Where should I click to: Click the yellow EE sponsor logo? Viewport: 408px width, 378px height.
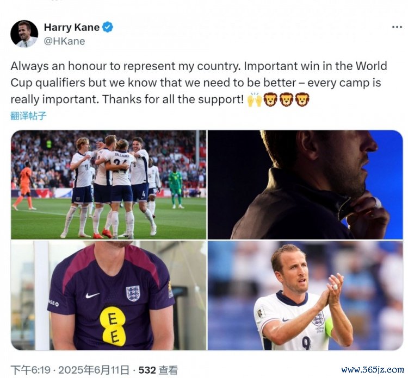(x=113, y=326)
